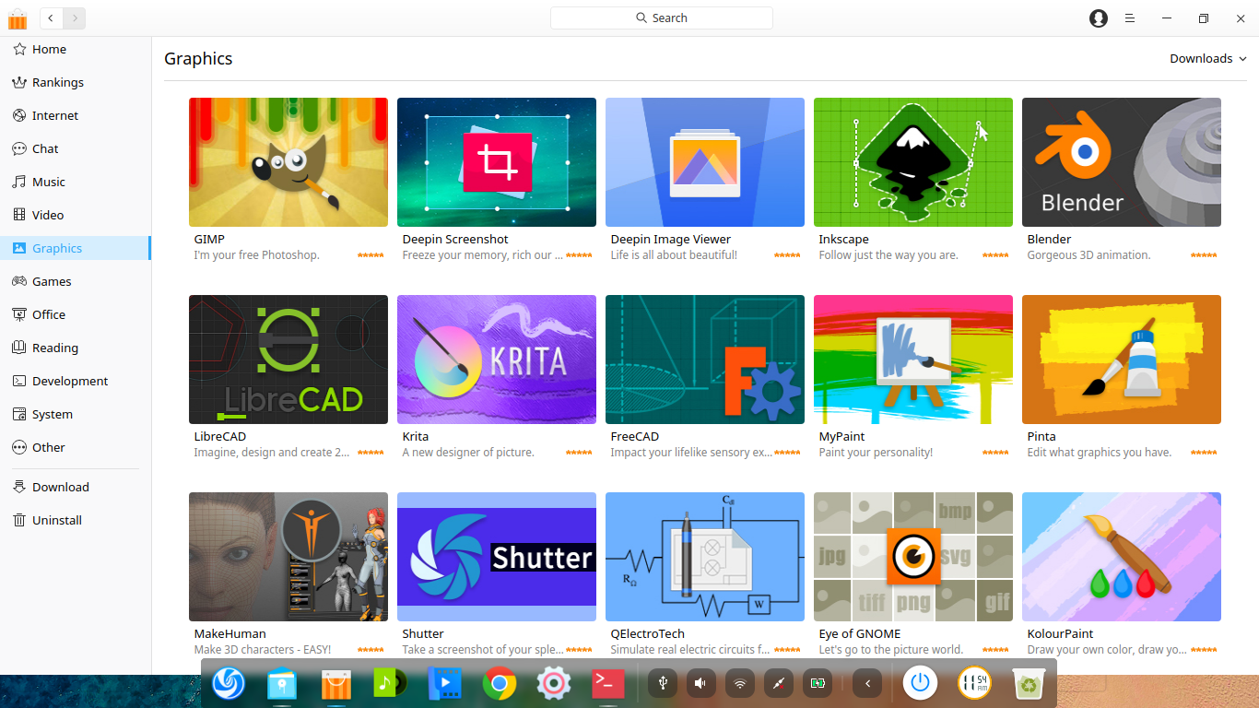Open the GIMP app thumbnail

pos(288,162)
